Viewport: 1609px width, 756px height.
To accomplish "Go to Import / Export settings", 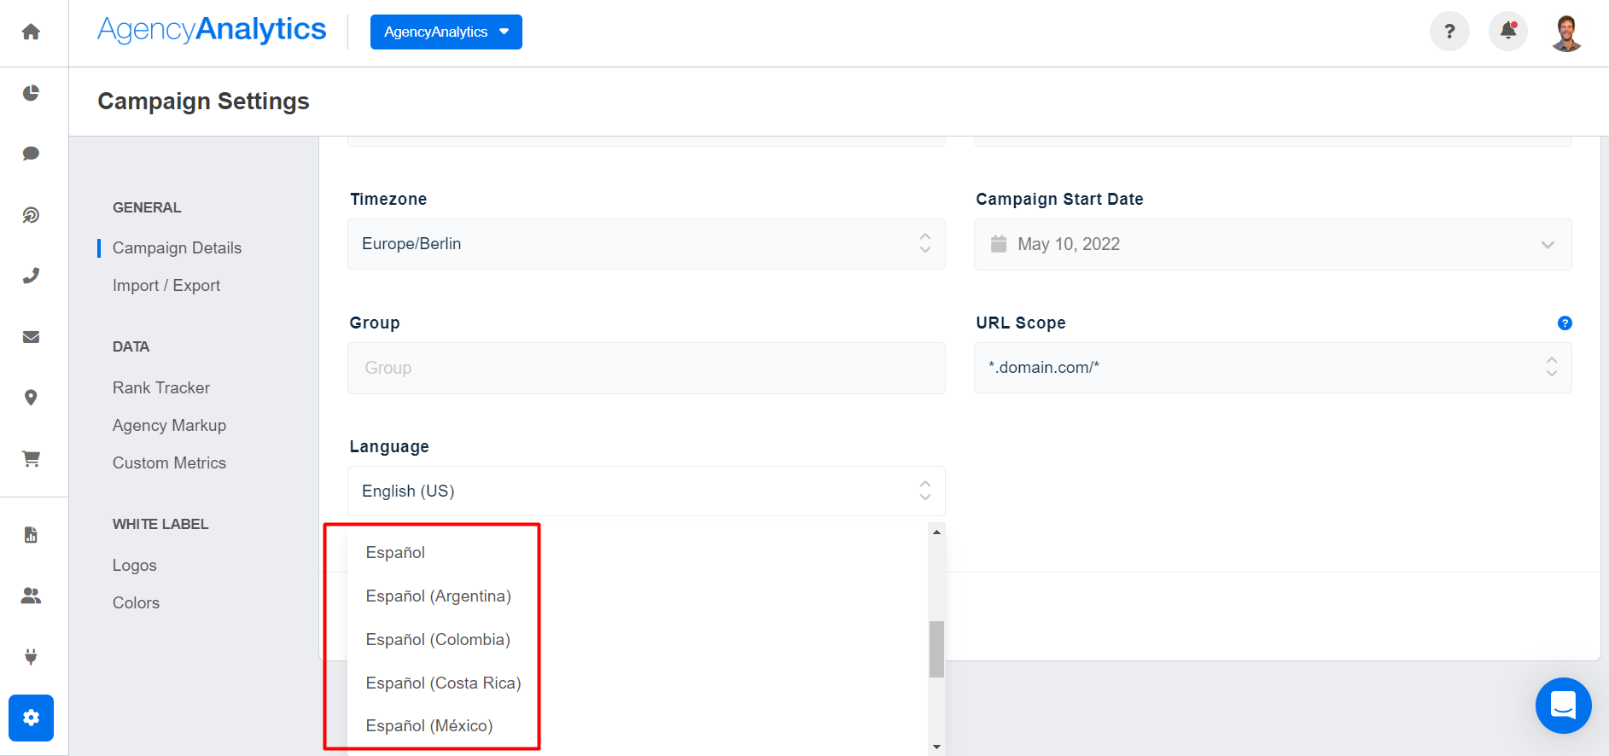I will coord(166,286).
